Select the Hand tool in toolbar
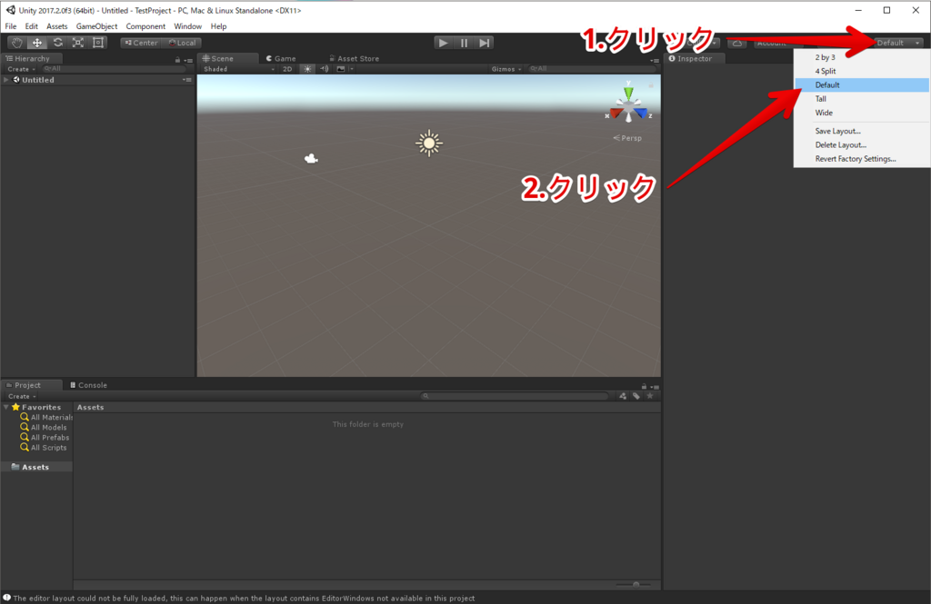931x604 pixels. [16, 43]
